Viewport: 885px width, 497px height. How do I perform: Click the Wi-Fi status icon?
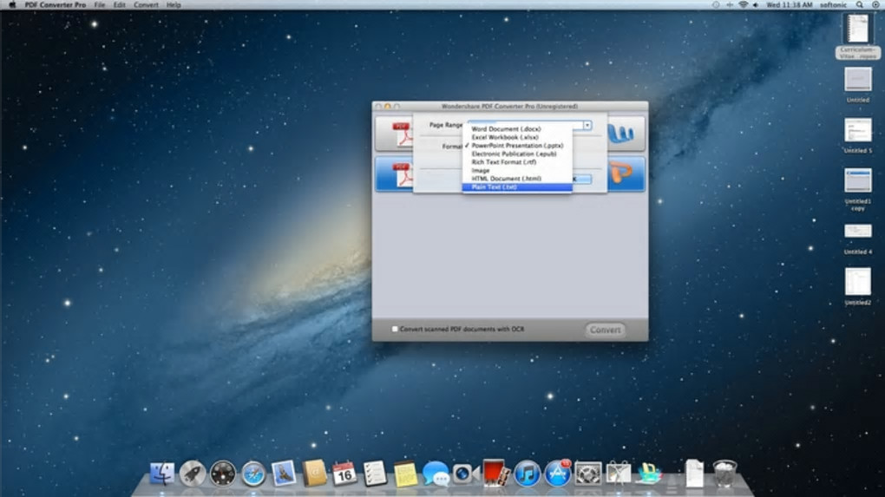click(x=744, y=4)
